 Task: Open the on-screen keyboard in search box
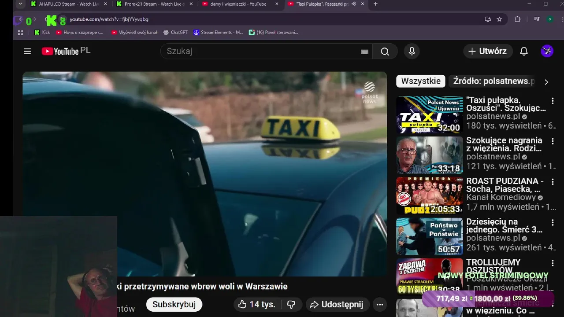(x=364, y=52)
